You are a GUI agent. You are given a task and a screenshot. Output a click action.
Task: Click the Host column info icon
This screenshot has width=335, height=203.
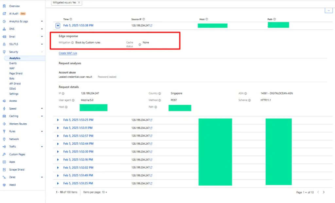[x=207, y=19]
